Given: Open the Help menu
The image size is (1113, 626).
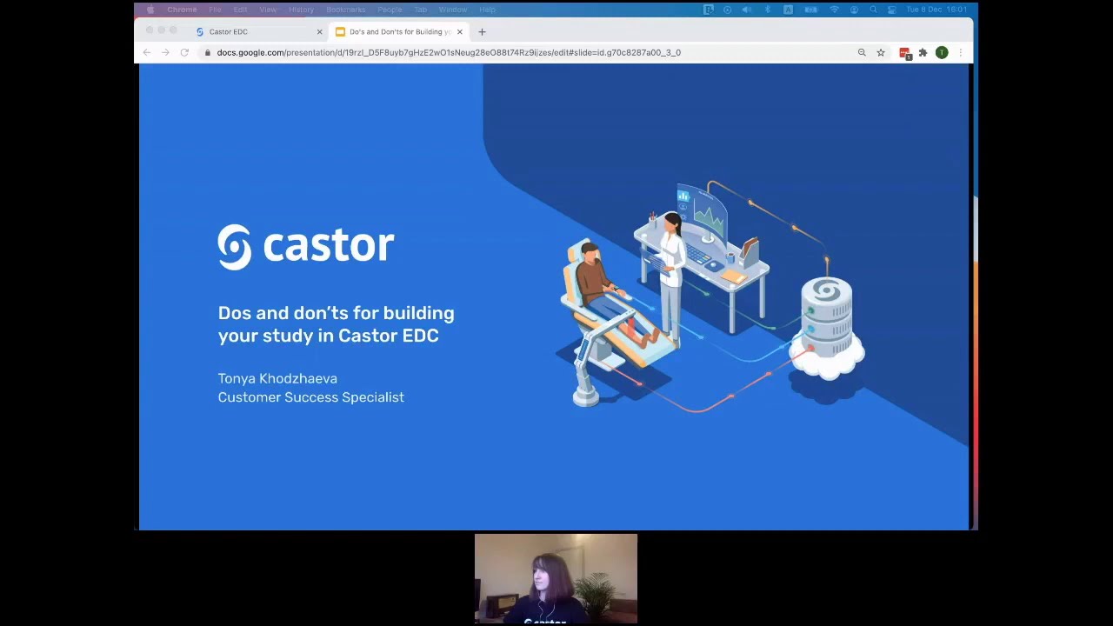Looking at the screenshot, I should (487, 10).
